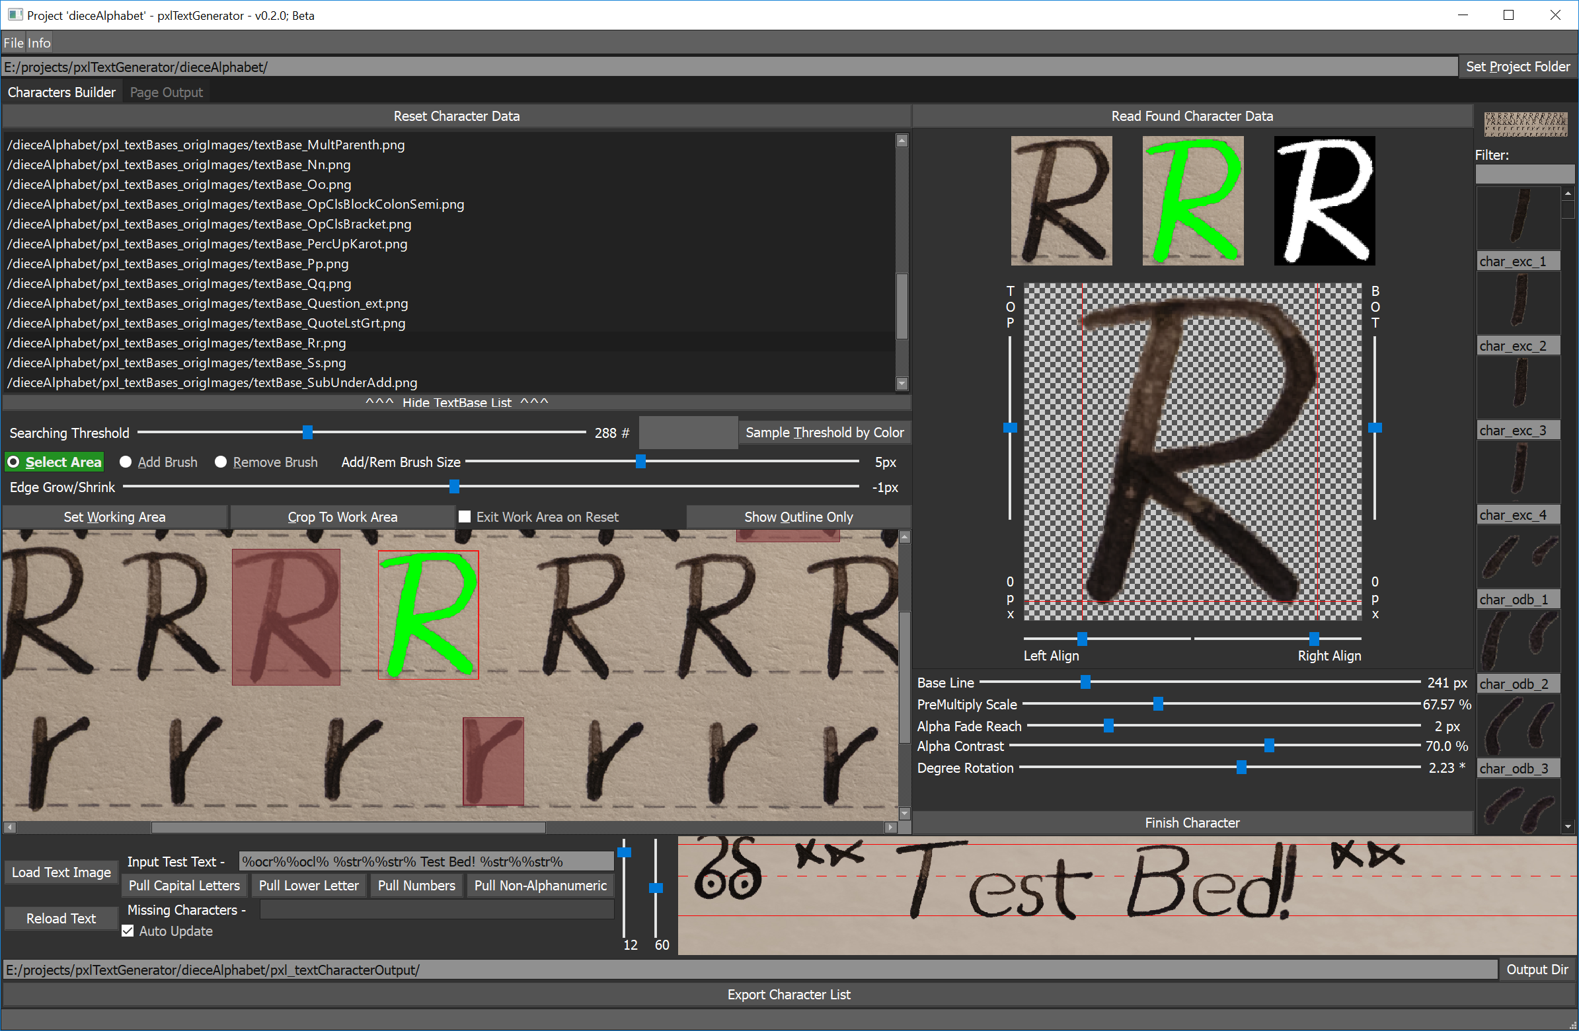Switch to the Page Output tab

click(x=166, y=92)
